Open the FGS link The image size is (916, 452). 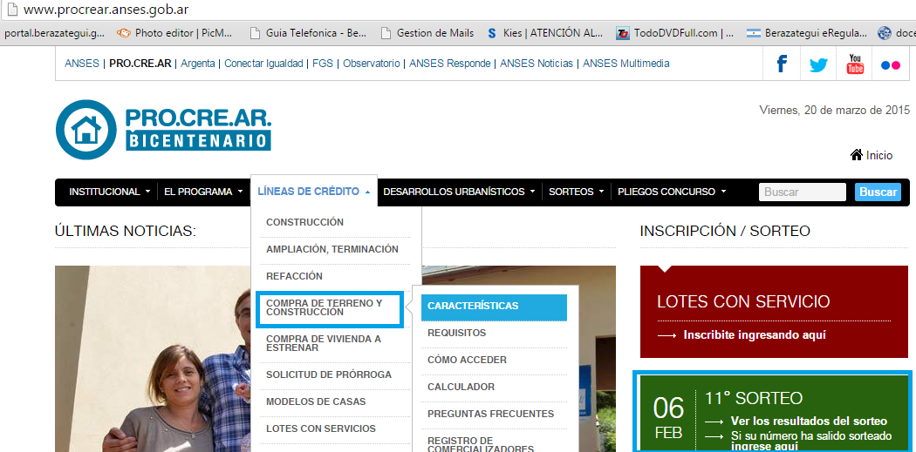coord(323,63)
